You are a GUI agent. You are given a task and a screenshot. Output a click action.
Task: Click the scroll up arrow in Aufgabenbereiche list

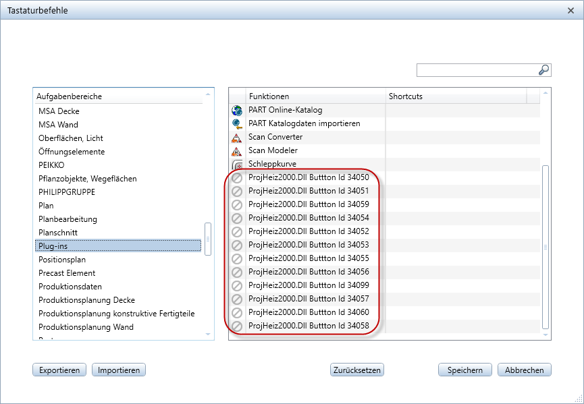(208, 94)
